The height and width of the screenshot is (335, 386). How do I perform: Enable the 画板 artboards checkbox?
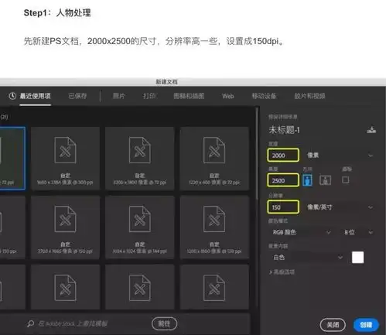point(346,179)
